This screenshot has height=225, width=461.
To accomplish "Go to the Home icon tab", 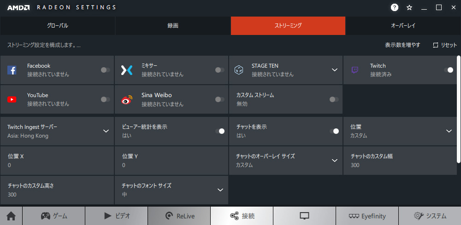I will click(11, 216).
